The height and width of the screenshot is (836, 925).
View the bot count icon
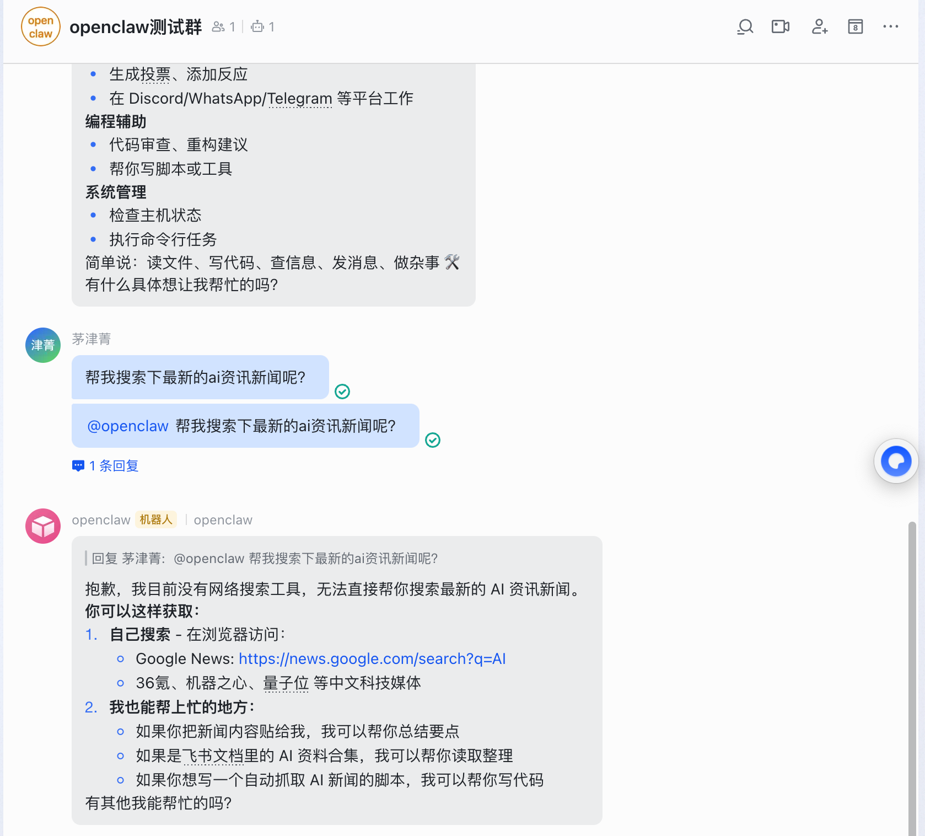click(257, 26)
